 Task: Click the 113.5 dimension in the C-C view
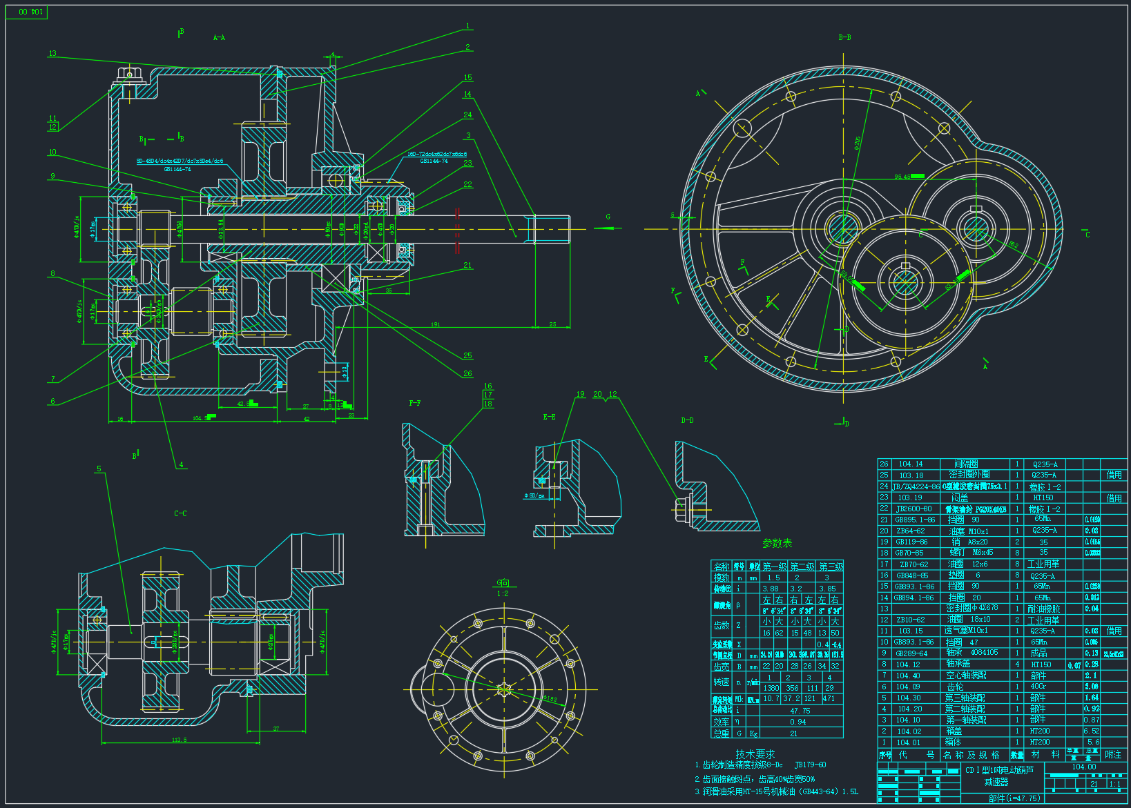(x=179, y=740)
